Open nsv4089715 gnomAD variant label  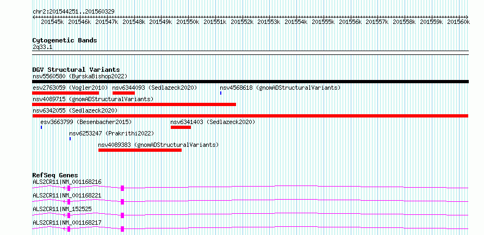[93, 99]
